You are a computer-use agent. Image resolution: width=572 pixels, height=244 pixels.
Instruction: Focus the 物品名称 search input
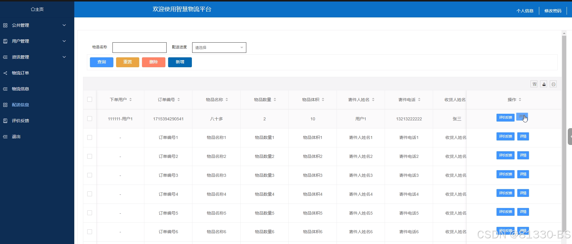pyautogui.click(x=140, y=47)
